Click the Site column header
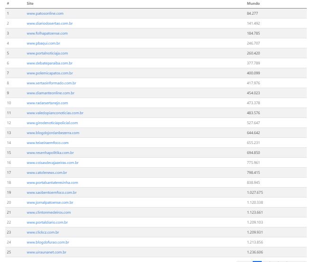 30,3
